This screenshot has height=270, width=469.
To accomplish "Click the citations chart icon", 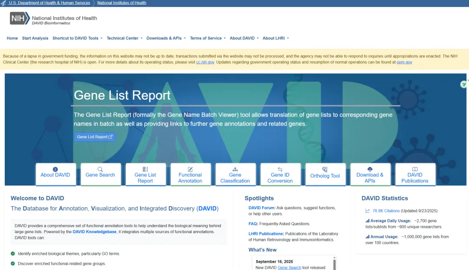I will (x=368, y=211).
